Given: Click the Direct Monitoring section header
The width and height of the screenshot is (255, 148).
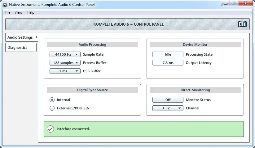Looking at the screenshot, I should pyautogui.click(x=195, y=90).
